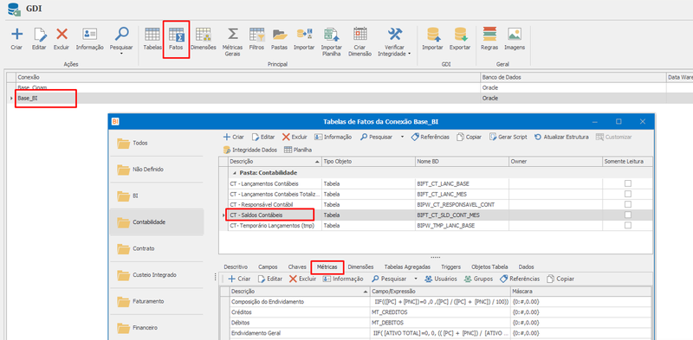Click the Dimensões ribbon icon
This screenshot has height=340, width=693.
[x=204, y=38]
